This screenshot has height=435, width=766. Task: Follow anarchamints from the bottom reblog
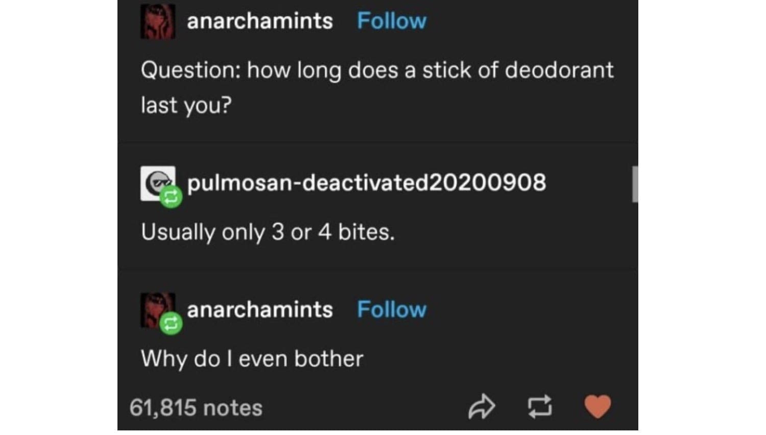(x=392, y=309)
